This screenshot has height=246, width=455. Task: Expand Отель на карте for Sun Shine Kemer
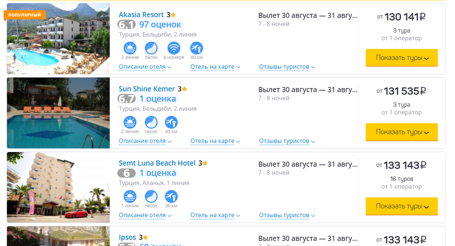point(215,141)
